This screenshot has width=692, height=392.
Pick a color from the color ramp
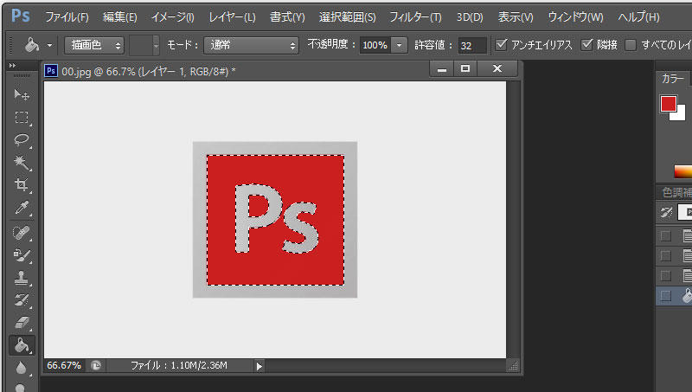coord(683,171)
